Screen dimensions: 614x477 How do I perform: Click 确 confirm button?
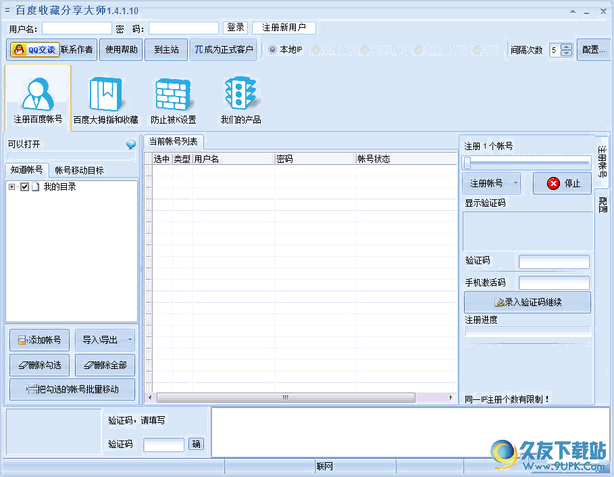click(x=196, y=444)
